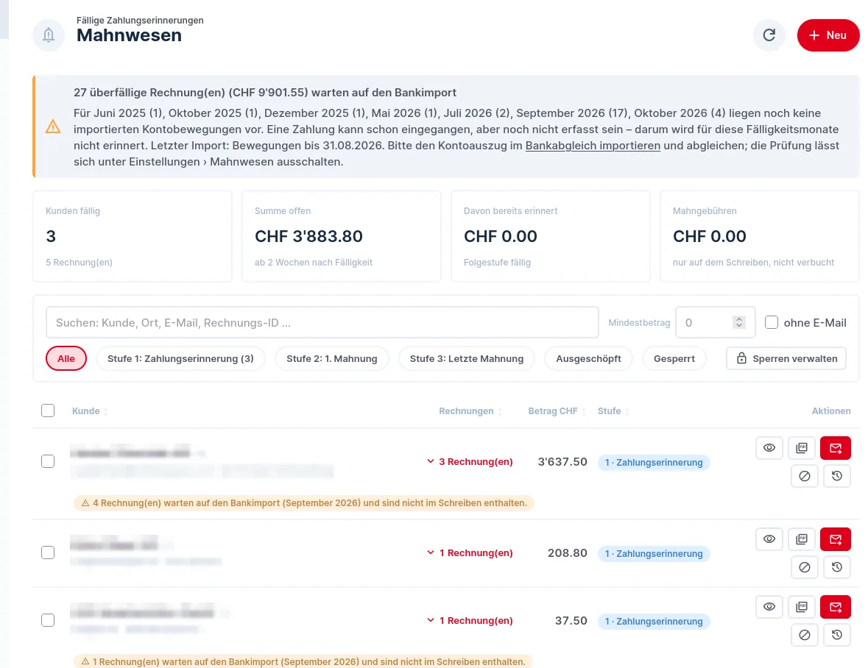This screenshot has height=668, width=868.
Task: Click Zahlungserinnerung badge in 37.50 row
Action: click(x=654, y=621)
